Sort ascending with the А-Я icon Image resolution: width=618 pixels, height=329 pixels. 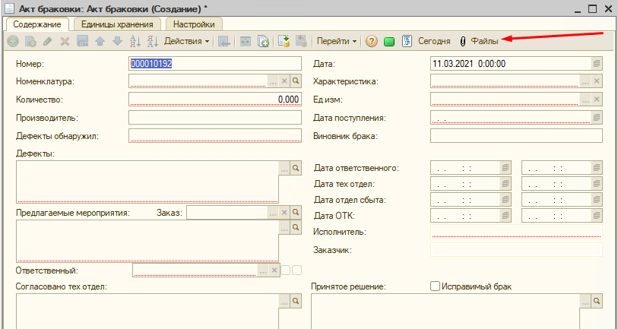pos(135,41)
